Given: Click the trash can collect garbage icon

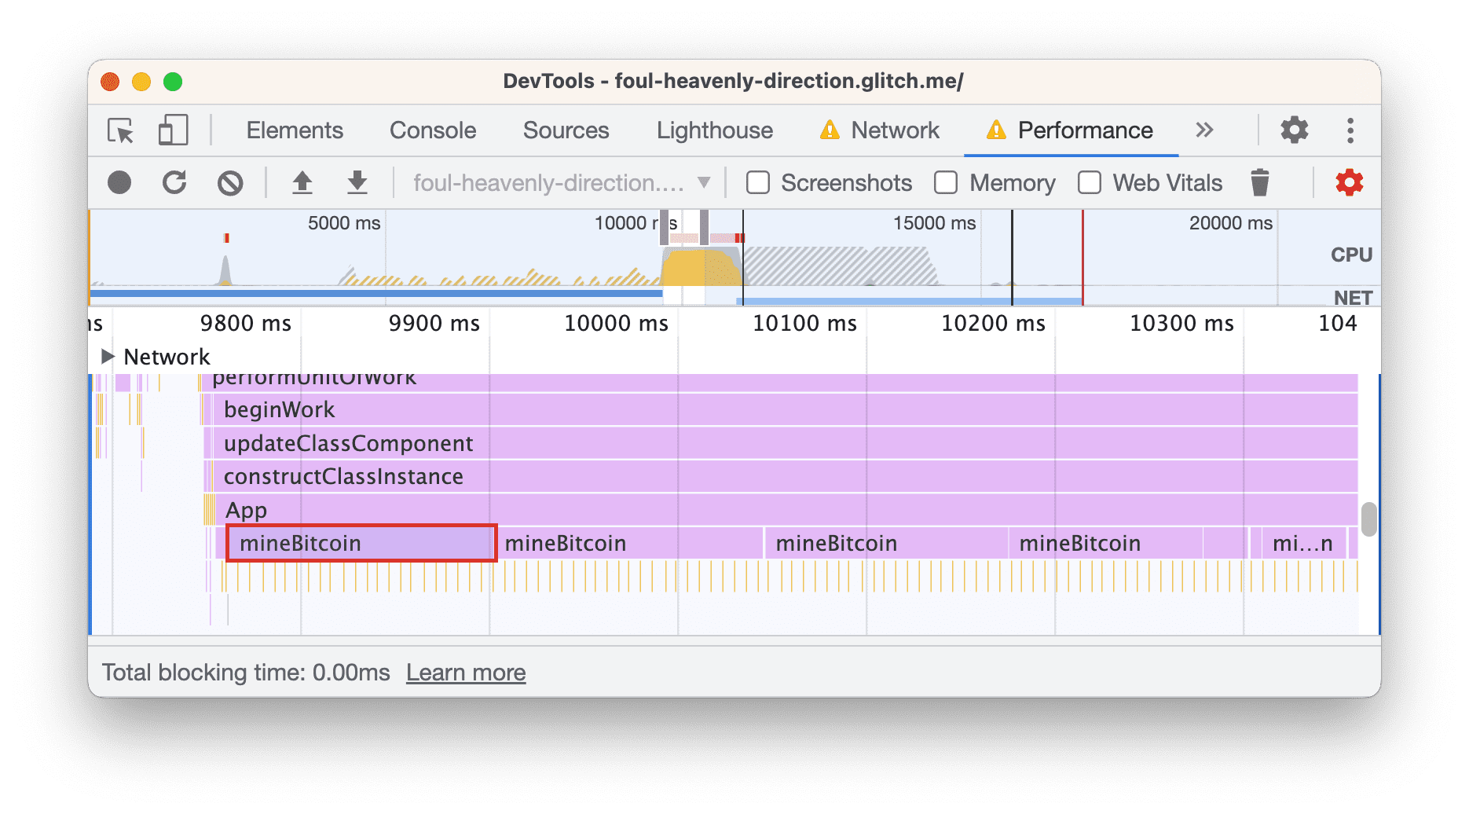Looking at the screenshot, I should [x=1260, y=183].
